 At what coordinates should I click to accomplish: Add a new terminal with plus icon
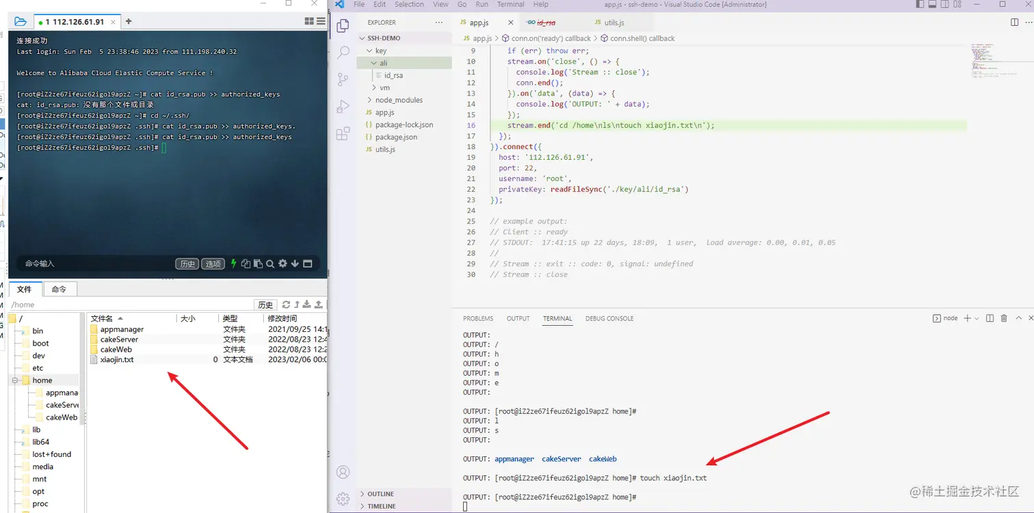(x=968, y=318)
